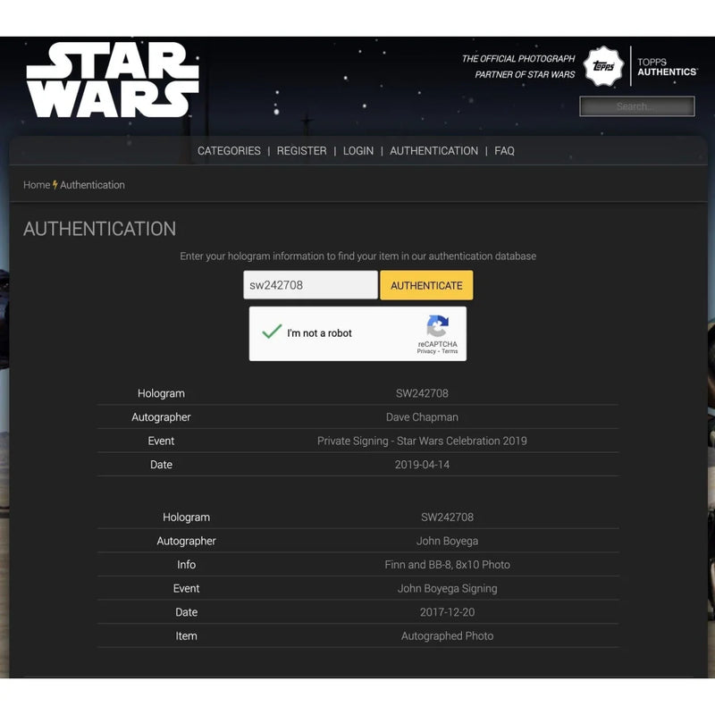
Task: Open the reCAPTCHA Privacy link
Action: click(x=426, y=351)
